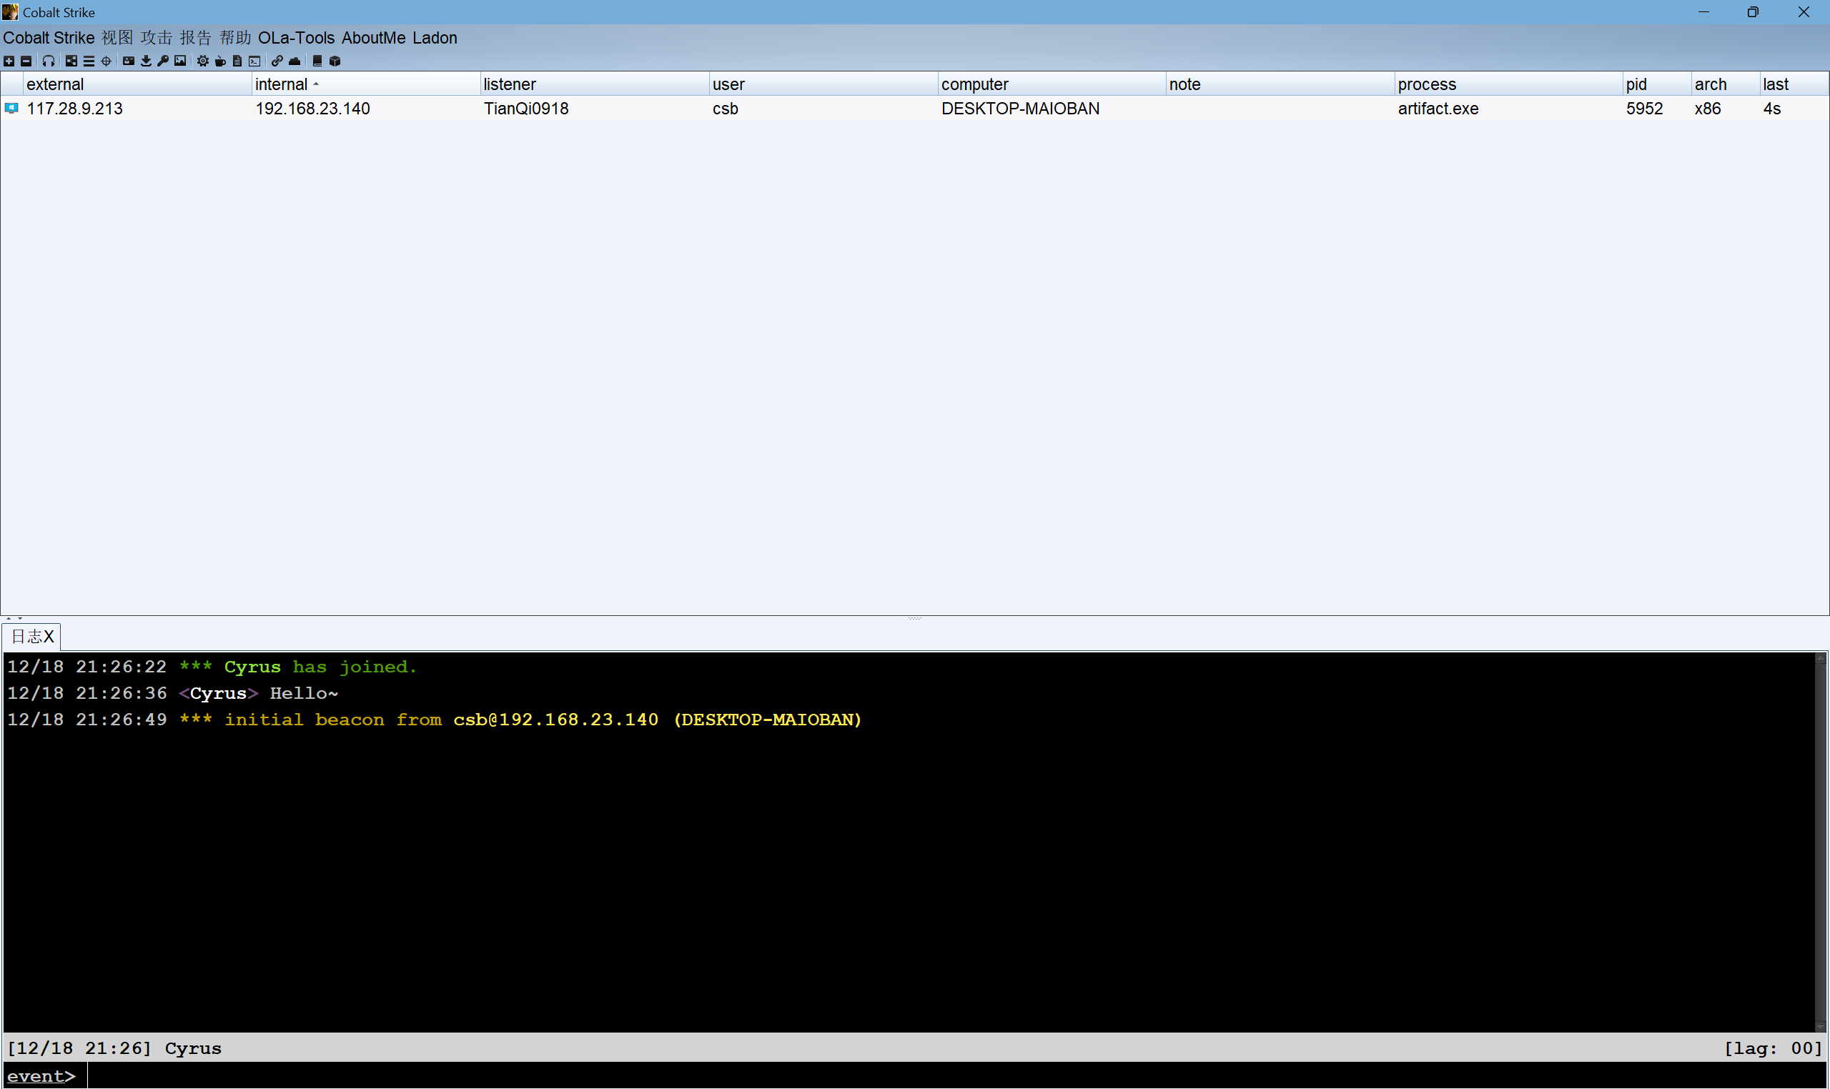This screenshot has height=1089, width=1830.
Task: Click the coffee cup (Java applet) icon
Action: click(220, 61)
